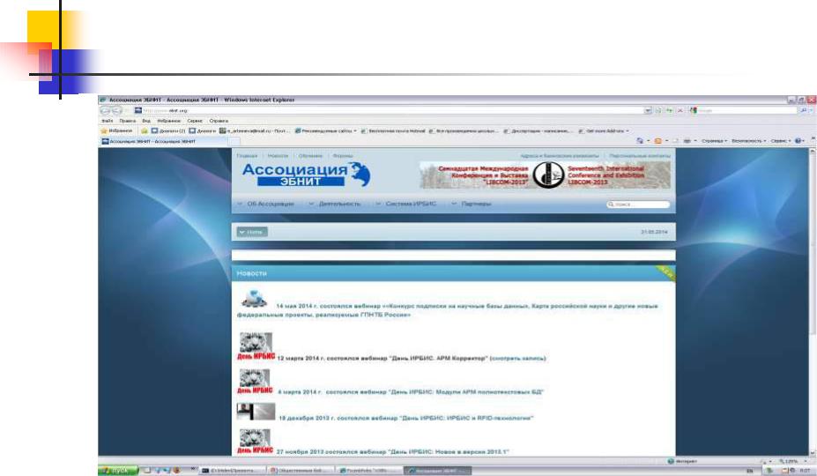The image size is (817, 476).
Task: Open the Справка menu
Action: click(x=219, y=121)
